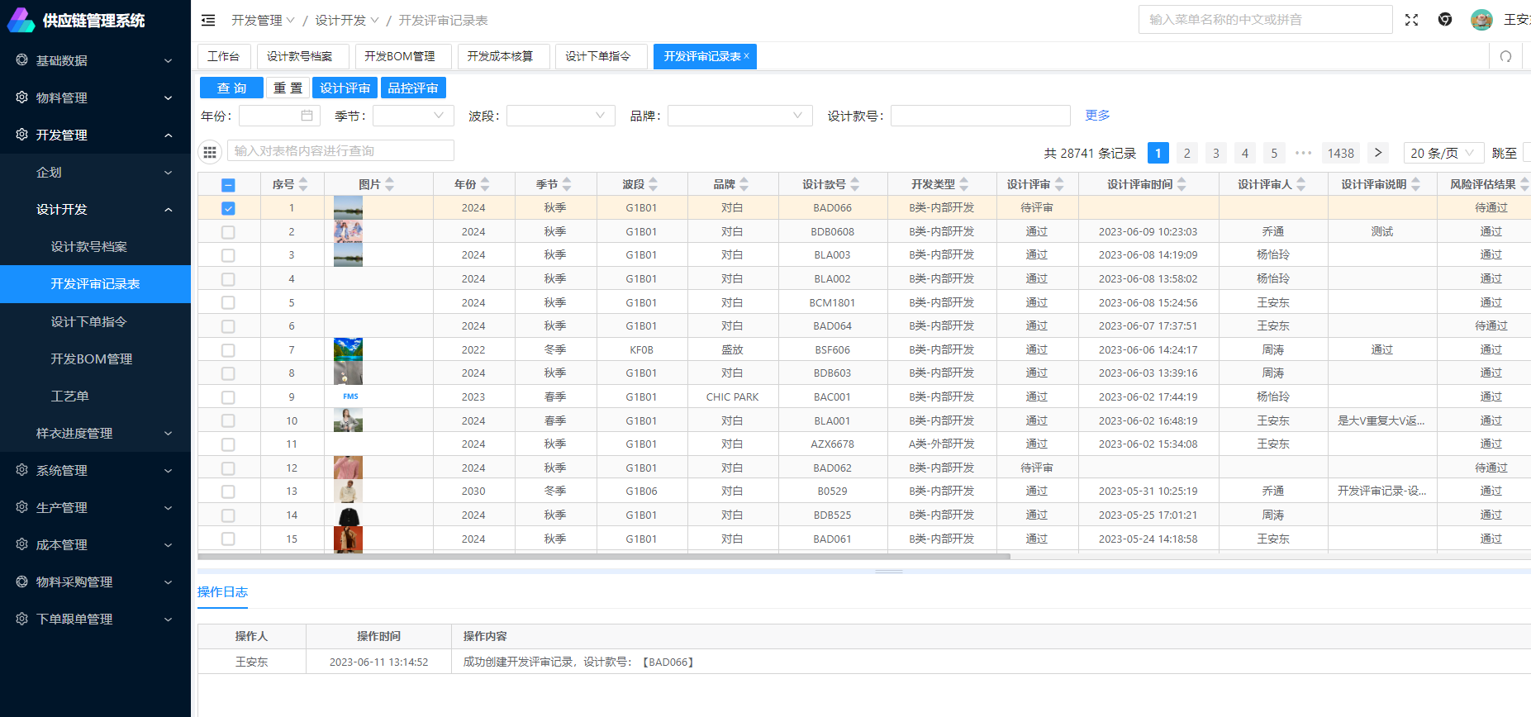1531x717 pixels.
Task: Click the 查询 button
Action: pyautogui.click(x=231, y=88)
